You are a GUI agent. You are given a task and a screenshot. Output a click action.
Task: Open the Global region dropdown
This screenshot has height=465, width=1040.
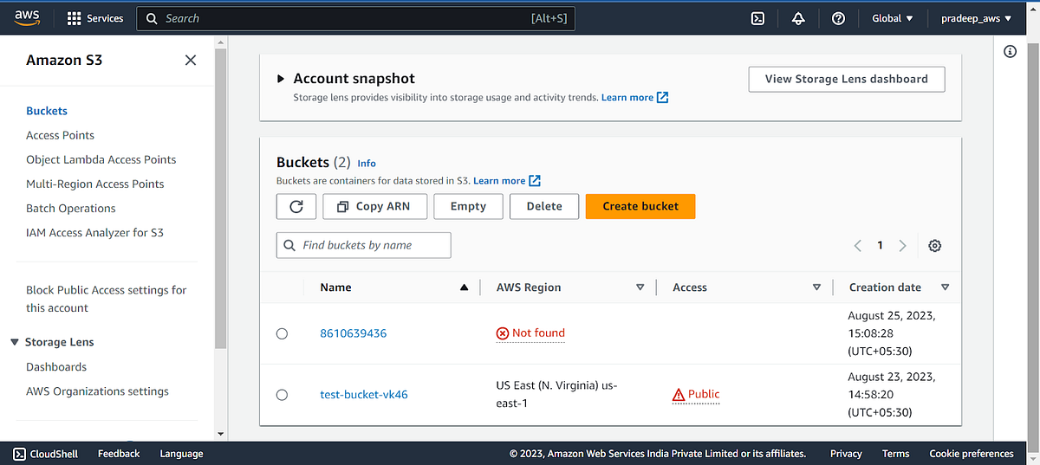[893, 18]
